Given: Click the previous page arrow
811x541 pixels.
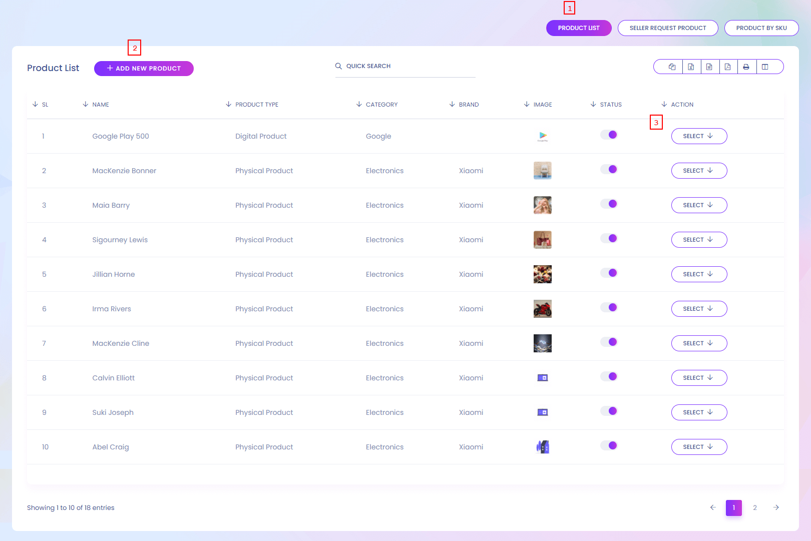Looking at the screenshot, I should (713, 507).
